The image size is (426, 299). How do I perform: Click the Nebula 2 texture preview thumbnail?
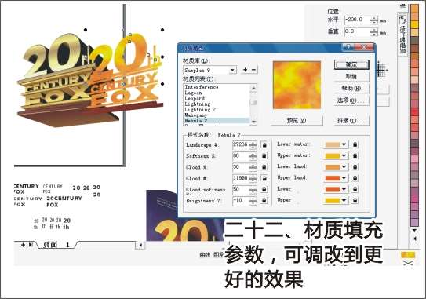(297, 85)
